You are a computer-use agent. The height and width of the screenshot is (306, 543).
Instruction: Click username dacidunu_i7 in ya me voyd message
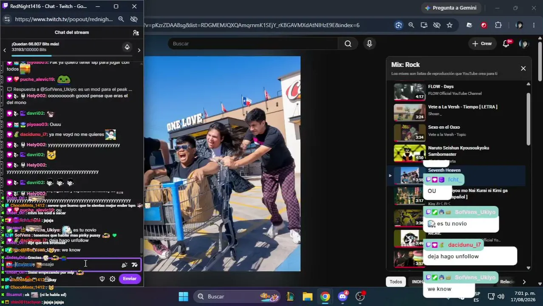(33, 134)
